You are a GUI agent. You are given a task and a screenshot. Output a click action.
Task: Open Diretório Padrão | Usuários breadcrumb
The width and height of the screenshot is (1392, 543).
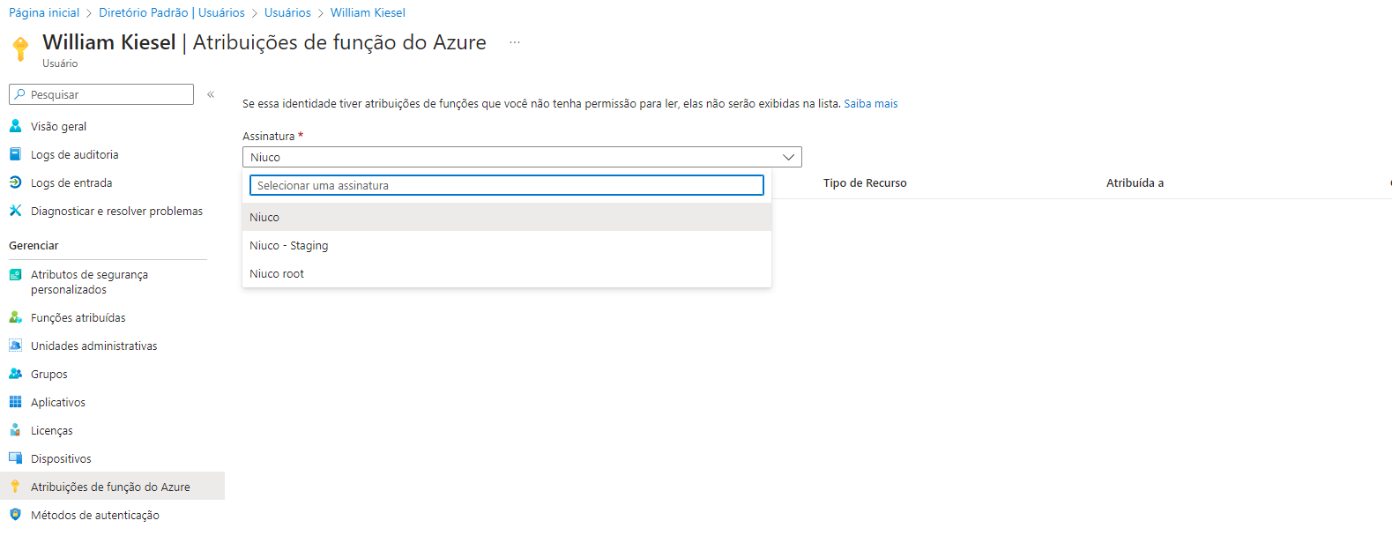pyautogui.click(x=172, y=12)
